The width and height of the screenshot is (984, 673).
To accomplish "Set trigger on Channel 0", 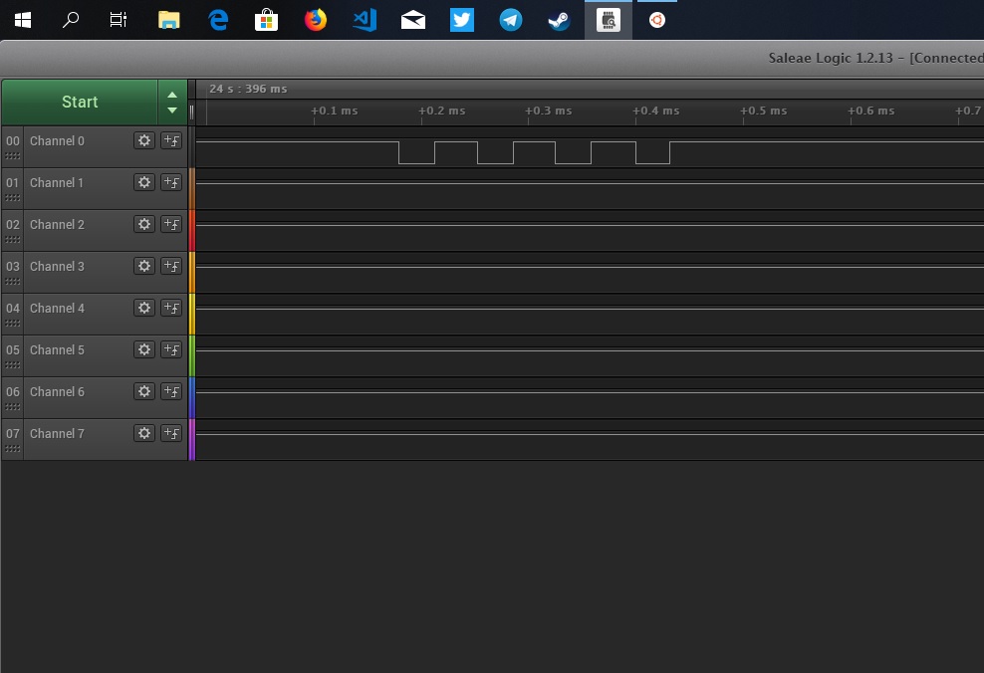I will (171, 140).
